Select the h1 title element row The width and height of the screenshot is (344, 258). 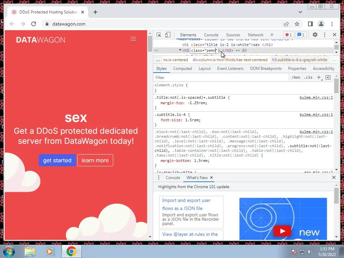click(x=227, y=45)
